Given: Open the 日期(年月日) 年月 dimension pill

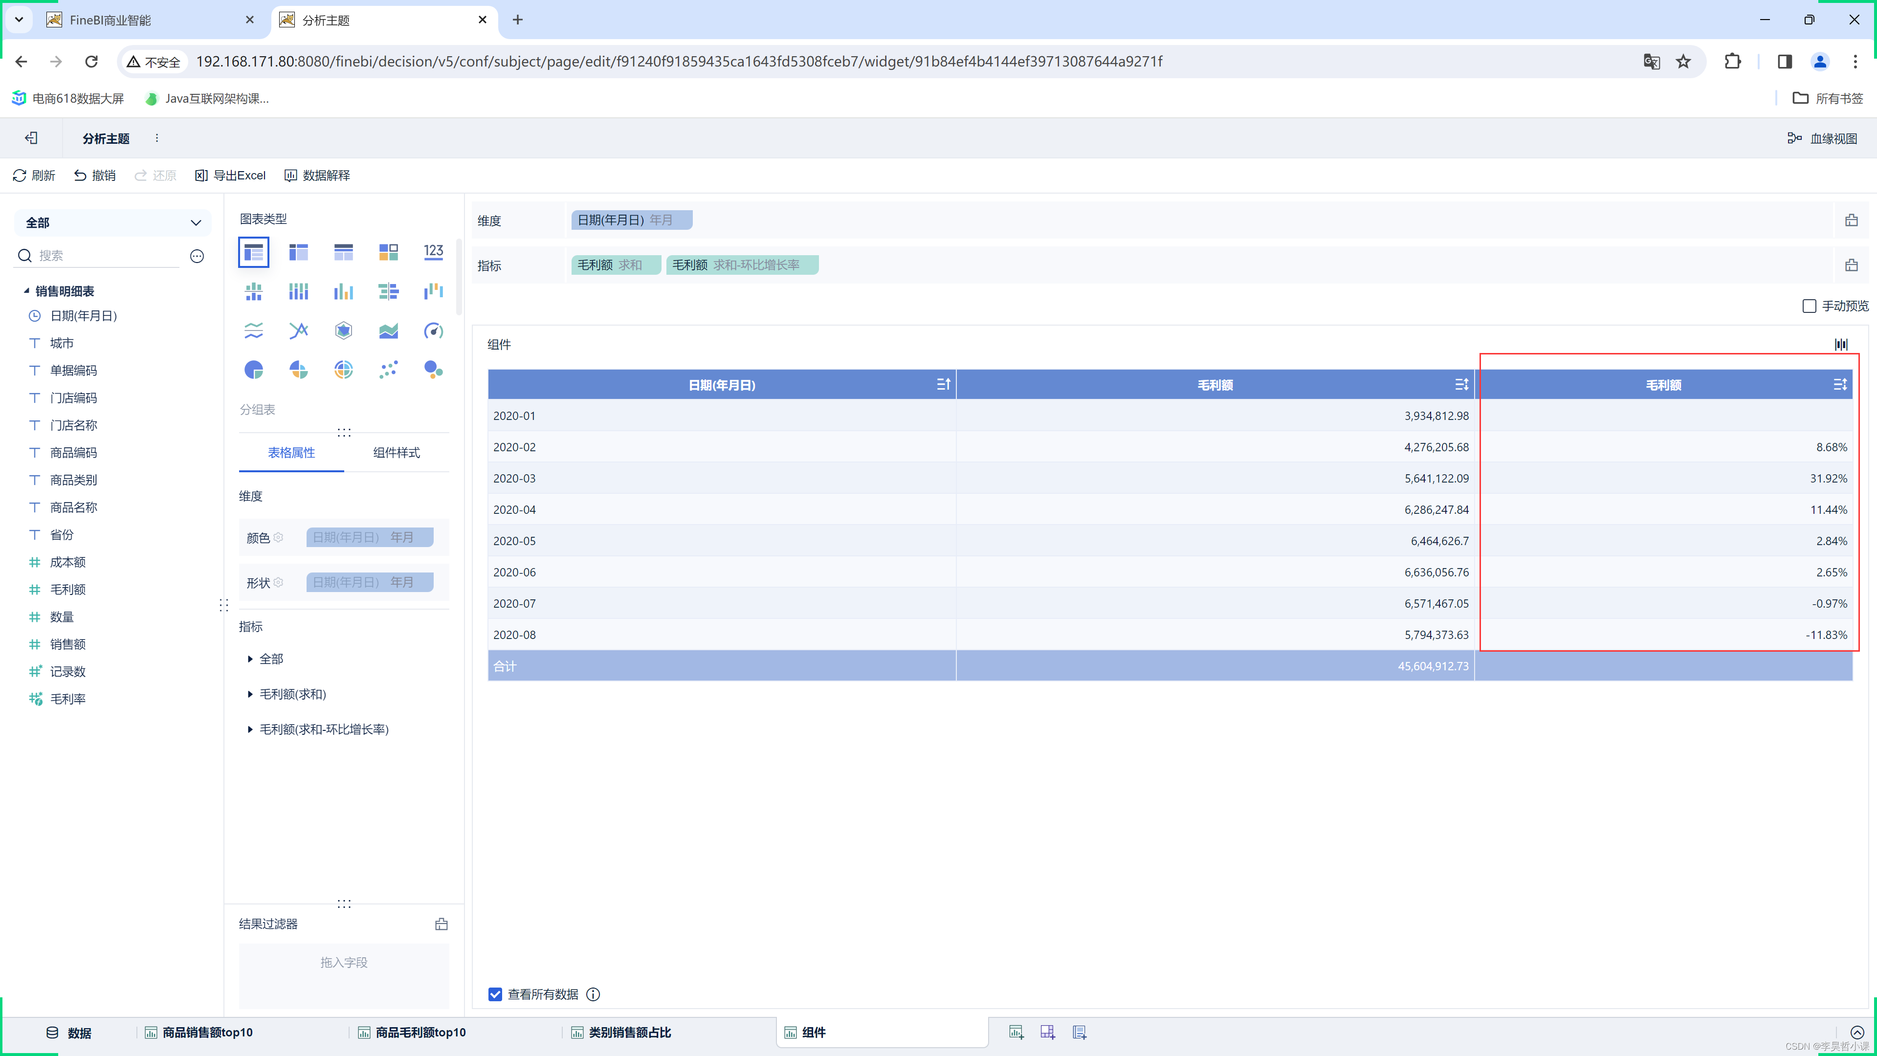Looking at the screenshot, I should tap(631, 220).
